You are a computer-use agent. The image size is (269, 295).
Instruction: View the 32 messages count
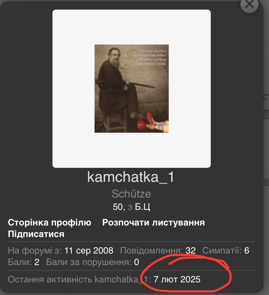190,251
